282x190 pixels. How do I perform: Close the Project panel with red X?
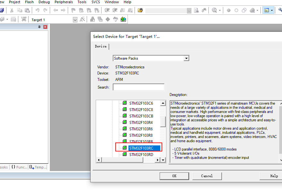(x=45, y=27)
